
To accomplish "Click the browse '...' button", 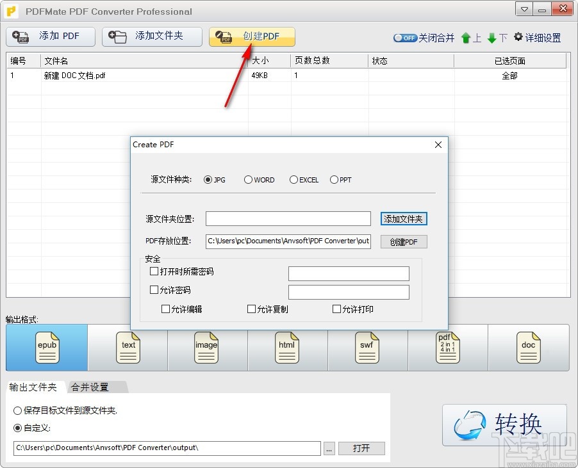I will pyautogui.click(x=329, y=449).
